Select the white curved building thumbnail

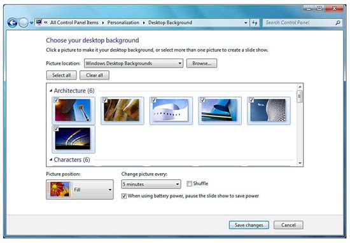click(x=171, y=111)
